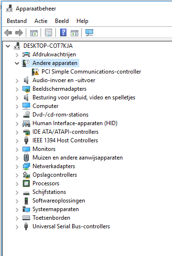Open the Bestand menu
Image resolution: width=172 pixels, height=256 pixels.
(x=17, y=21)
